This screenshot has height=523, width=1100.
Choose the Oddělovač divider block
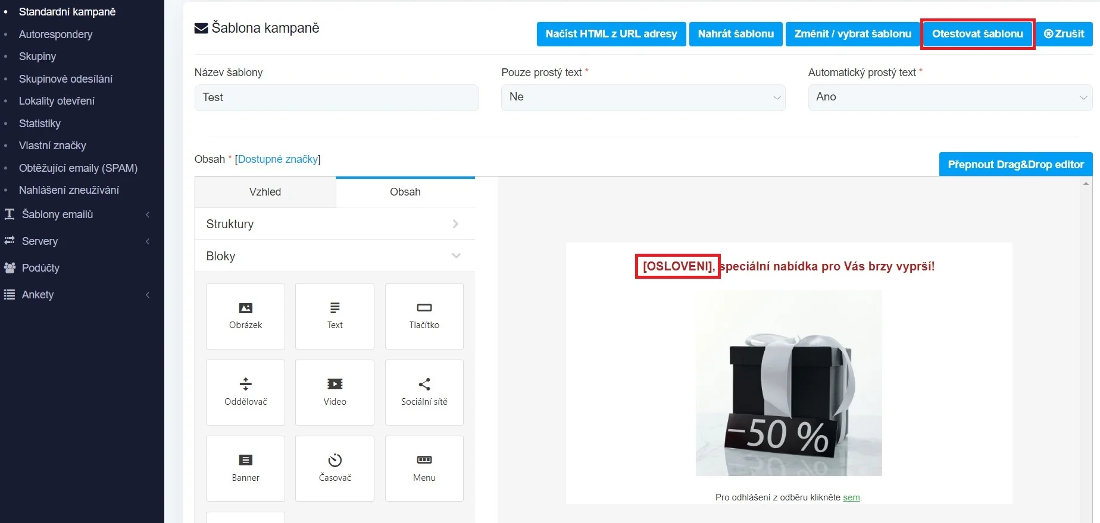point(245,392)
